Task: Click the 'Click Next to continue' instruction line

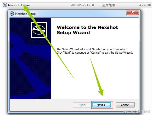Action: pyautogui.click(x=95, y=53)
